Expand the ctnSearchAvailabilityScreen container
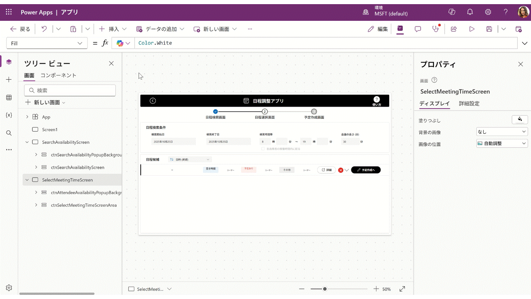 (36, 167)
